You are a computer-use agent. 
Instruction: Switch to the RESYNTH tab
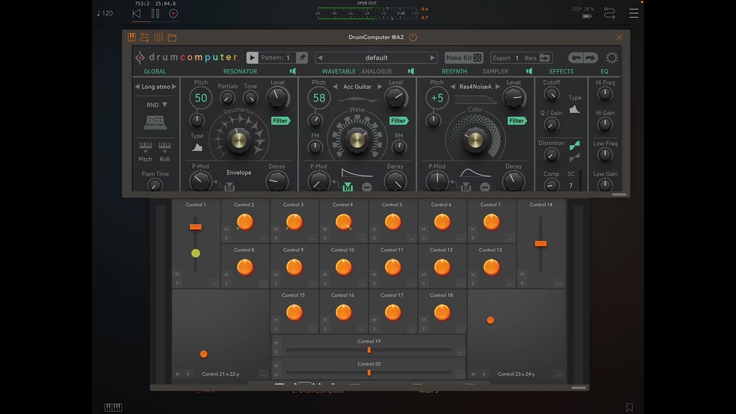pyautogui.click(x=454, y=71)
